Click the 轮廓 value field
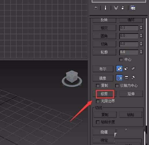Image resolution: width=149 pixels, height=145 pixels. pos(129,52)
